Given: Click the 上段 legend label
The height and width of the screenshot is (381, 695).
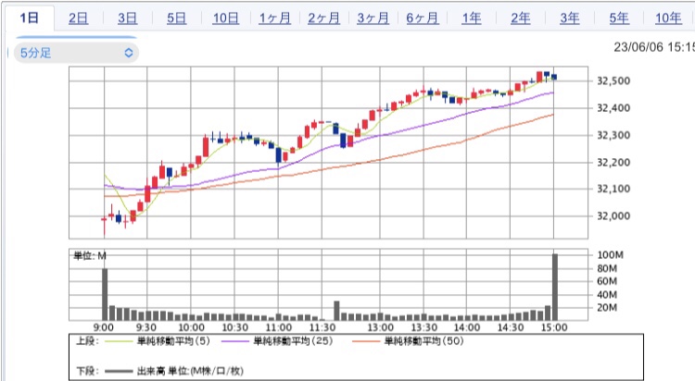Looking at the screenshot, I should (x=87, y=341).
